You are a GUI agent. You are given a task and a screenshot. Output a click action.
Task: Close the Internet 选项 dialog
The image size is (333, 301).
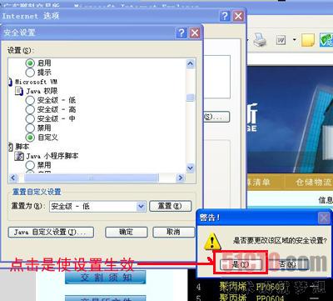click(x=238, y=16)
